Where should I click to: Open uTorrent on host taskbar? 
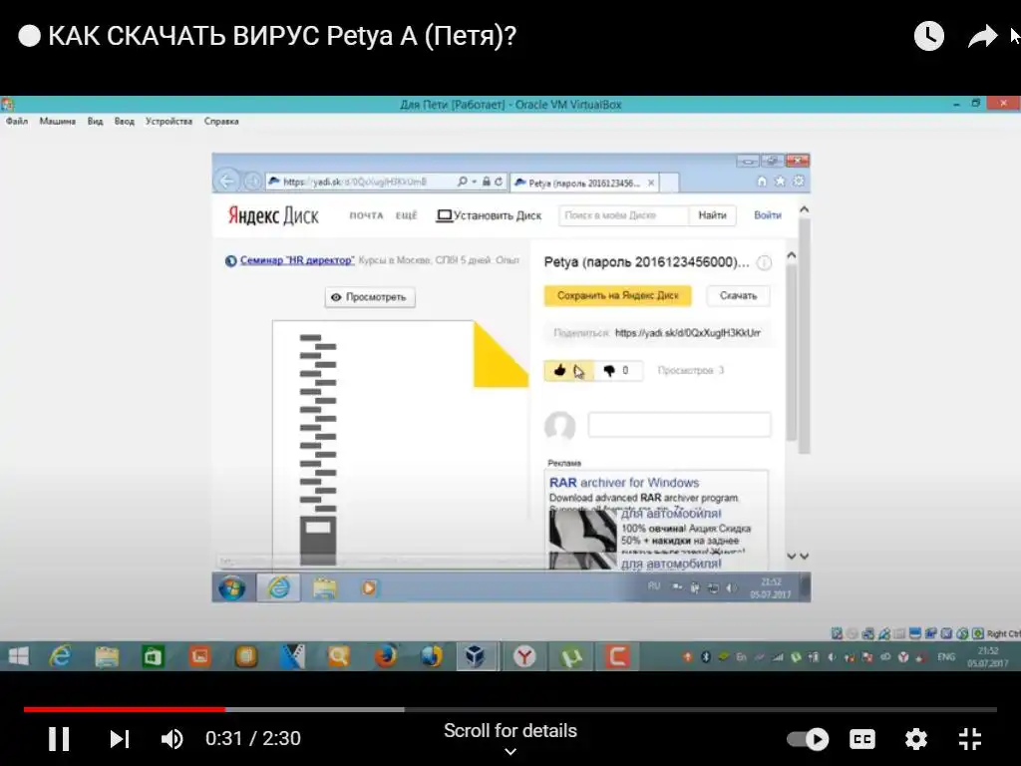point(571,657)
